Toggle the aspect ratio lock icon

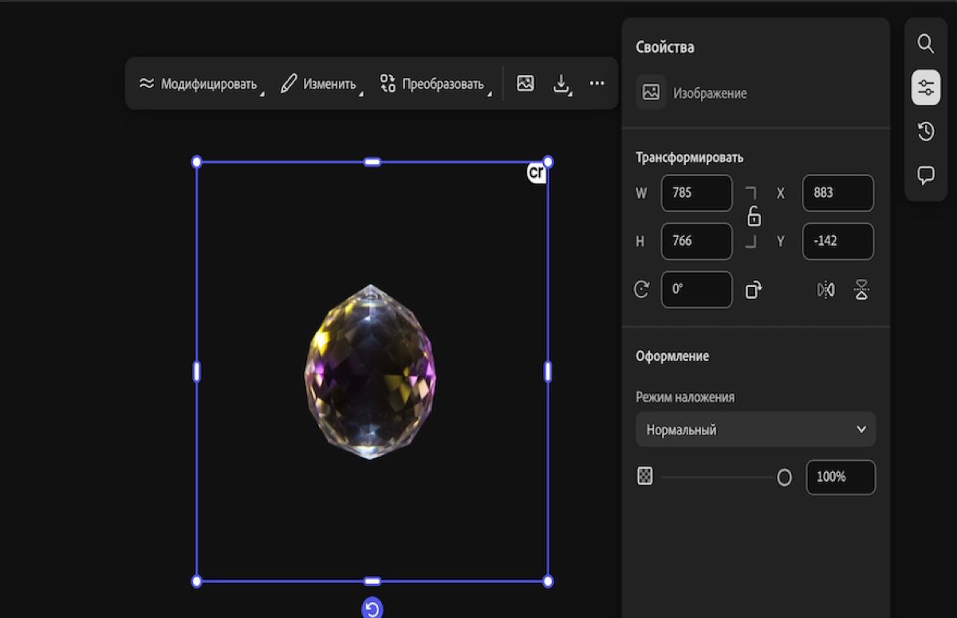(754, 216)
